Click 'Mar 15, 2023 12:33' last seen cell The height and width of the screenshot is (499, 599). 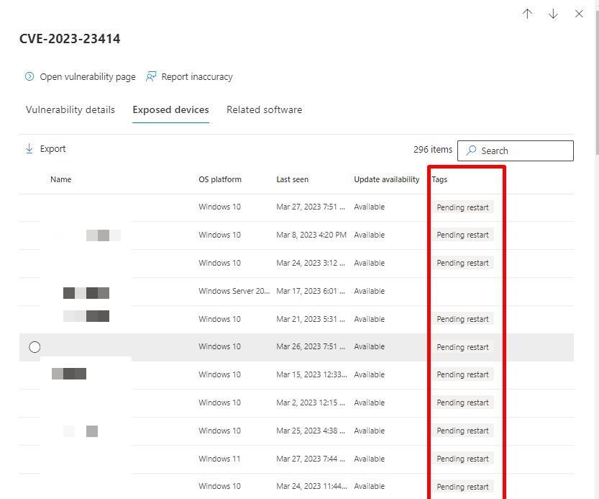pyautogui.click(x=312, y=374)
